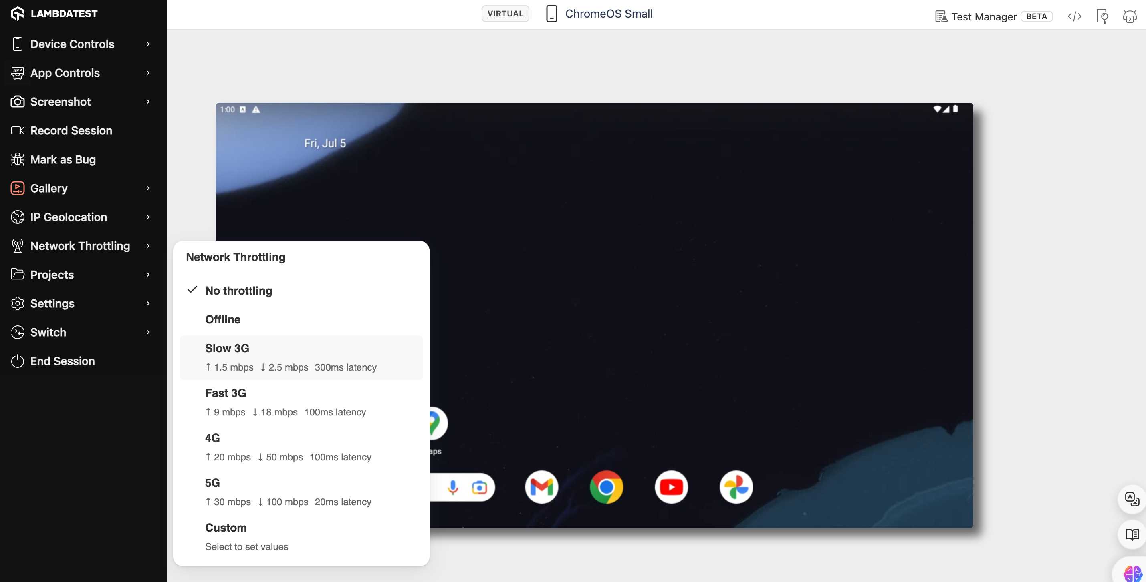Tap Google Lens camera icon
The height and width of the screenshot is (582, 1146).
[x=480, y=488]
